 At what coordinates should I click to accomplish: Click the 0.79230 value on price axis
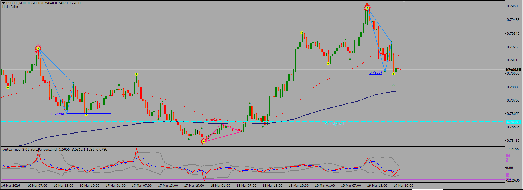click(x=513, y=47)
